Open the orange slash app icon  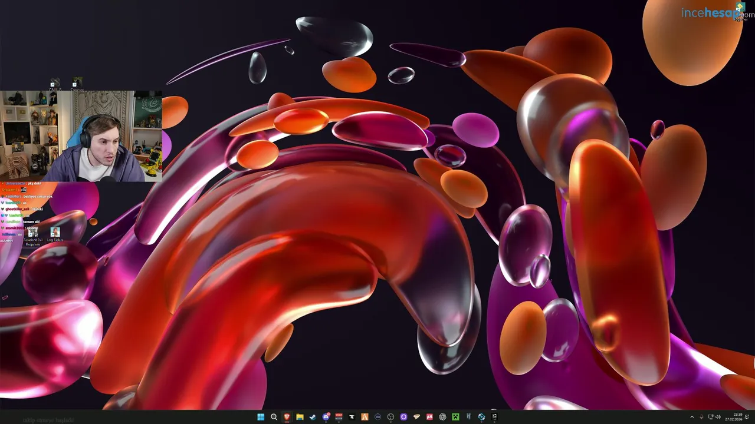(365, 417)
